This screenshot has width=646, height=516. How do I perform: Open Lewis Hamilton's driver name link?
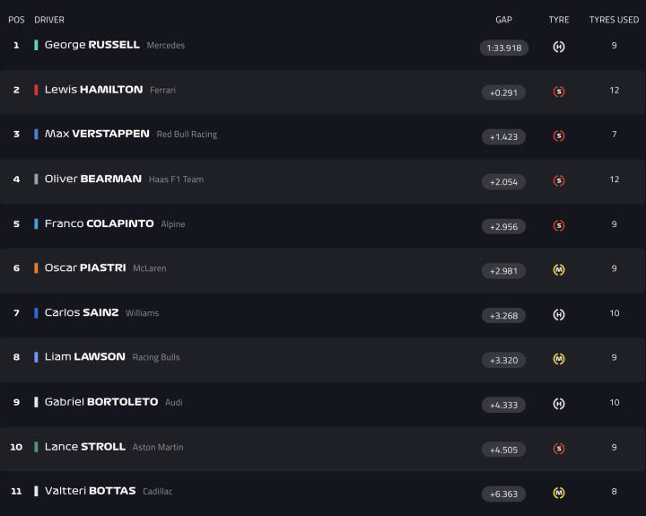[93, 90]
